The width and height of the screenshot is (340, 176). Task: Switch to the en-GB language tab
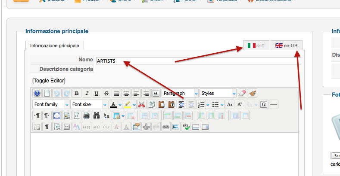[287, 46]
